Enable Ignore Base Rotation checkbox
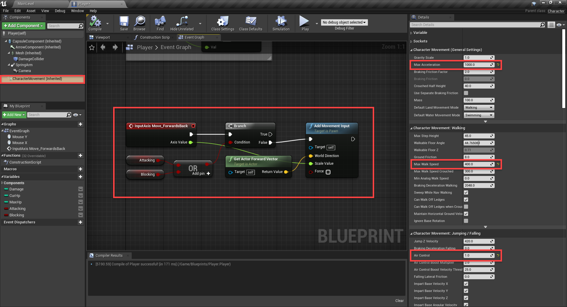 coord(466,221)
